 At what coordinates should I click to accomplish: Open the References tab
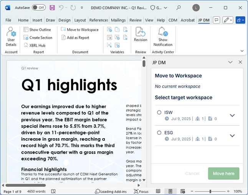pos(99,20)
